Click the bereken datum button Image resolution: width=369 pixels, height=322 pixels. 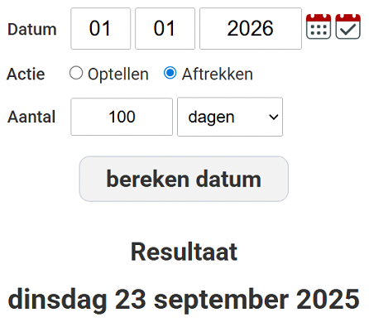click(184, 179)
